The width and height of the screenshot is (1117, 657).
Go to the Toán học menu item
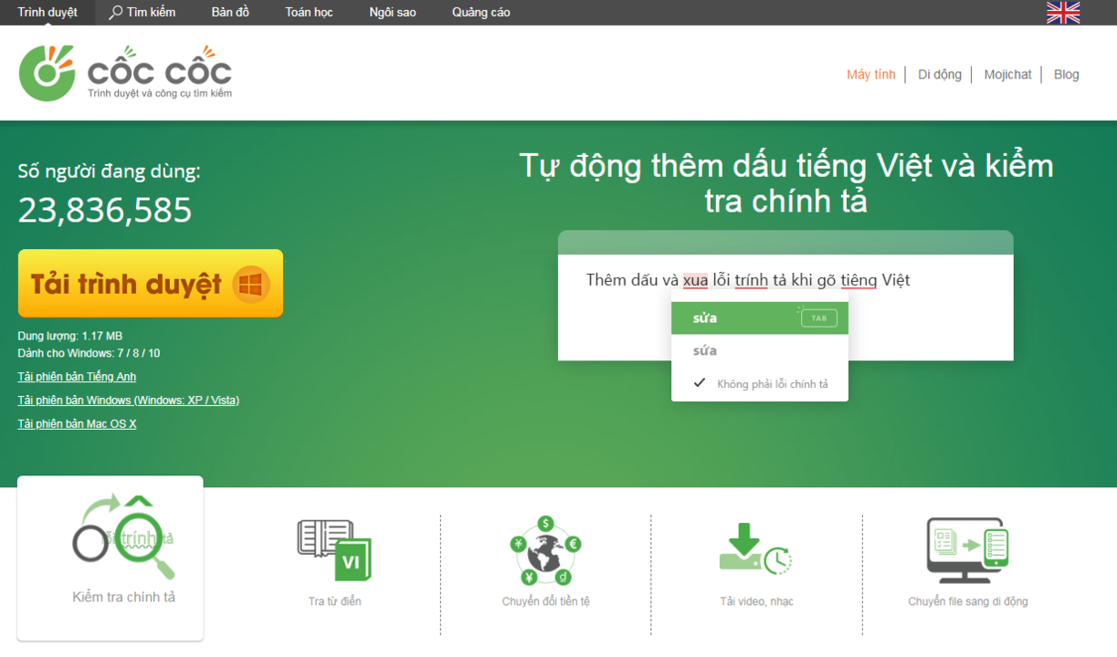(309, 13)
